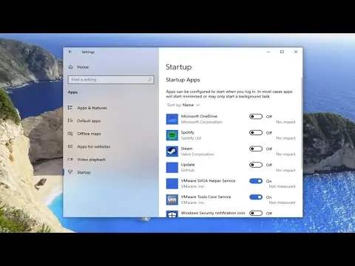Open the Sort by Name dropdown

(x=183, y=105)
